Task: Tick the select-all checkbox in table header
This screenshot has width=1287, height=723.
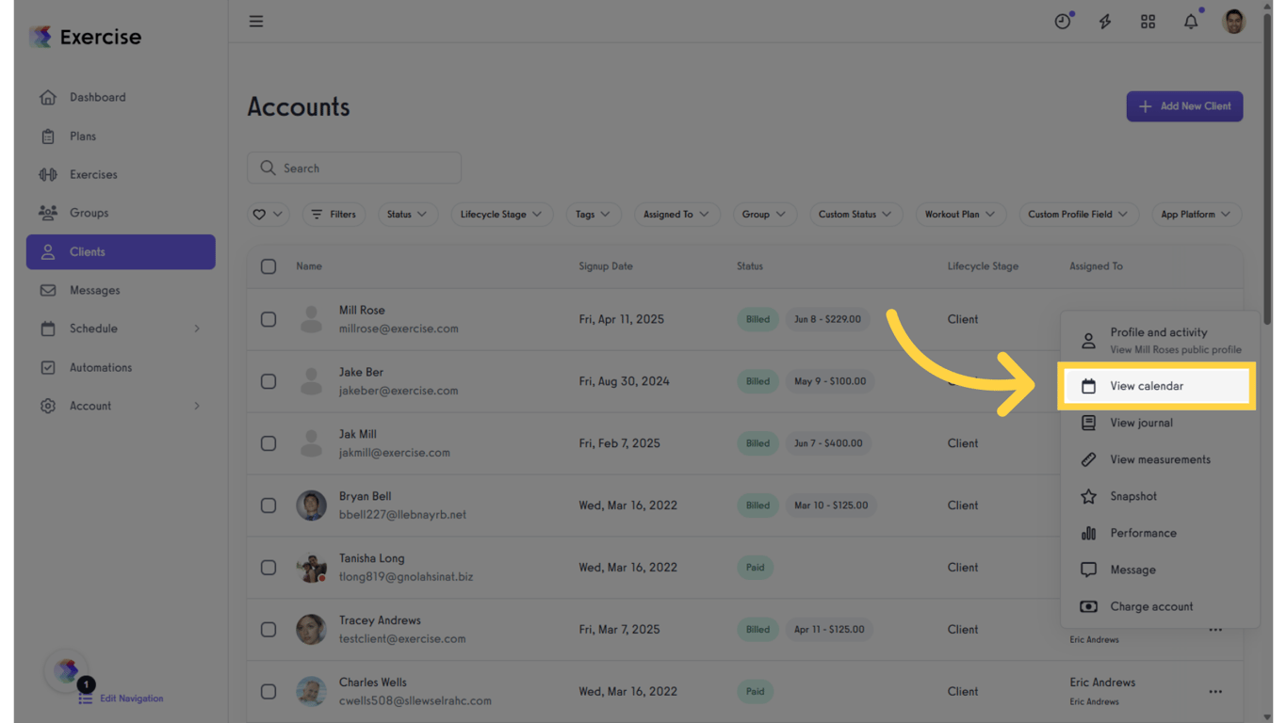Action: pyautogui.click(x=269, y=266)
